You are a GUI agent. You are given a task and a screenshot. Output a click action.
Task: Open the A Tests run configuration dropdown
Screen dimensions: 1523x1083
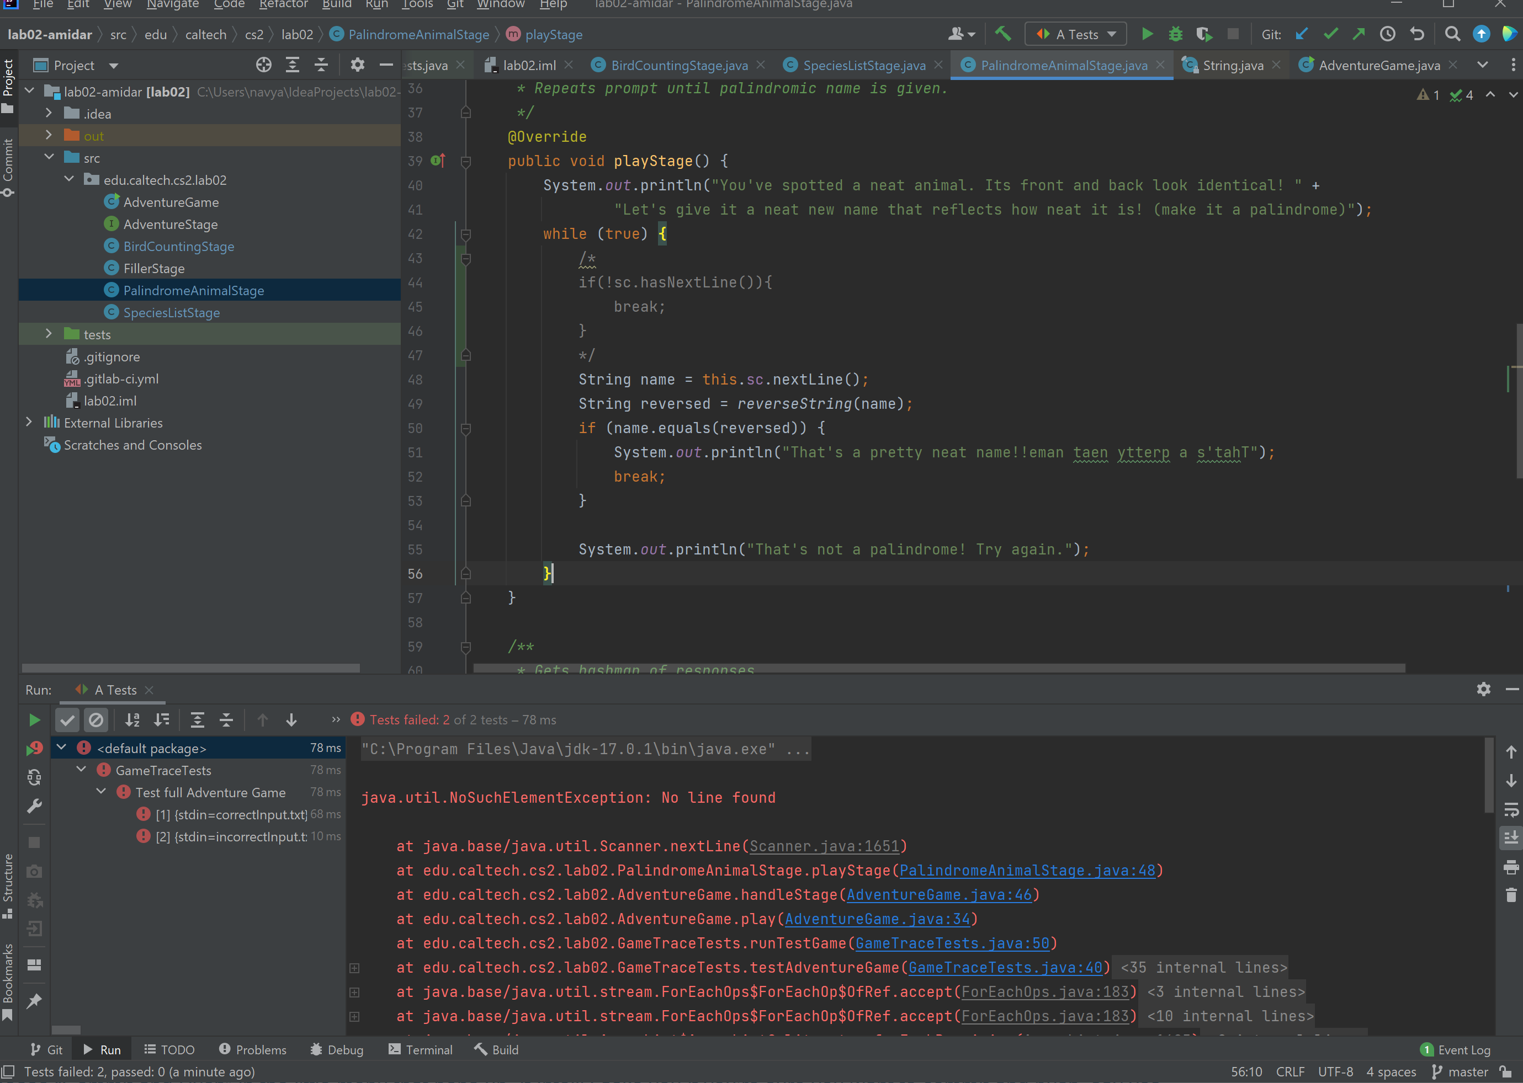[1075, 34]
